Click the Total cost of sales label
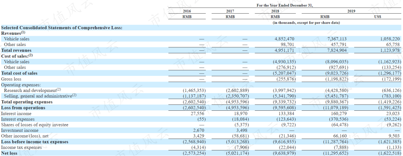The image size is (403, 156). pyautogui.click(x=19, y=73)
